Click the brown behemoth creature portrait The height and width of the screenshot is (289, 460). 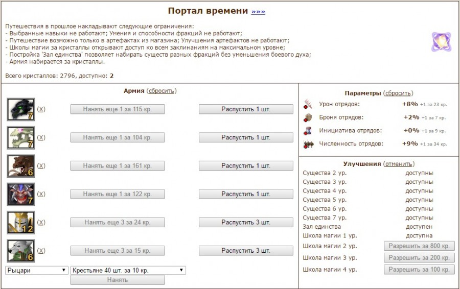pyautogui.click(x=21, y=166)
